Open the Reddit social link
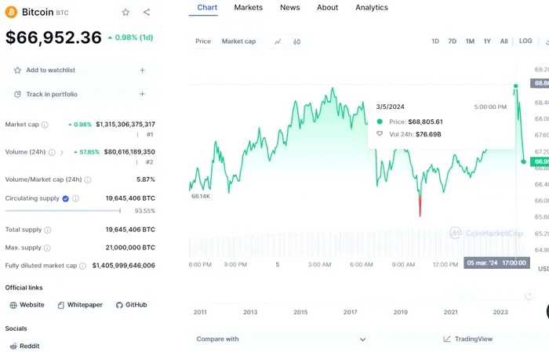The image size is (549, 352). 24,346
